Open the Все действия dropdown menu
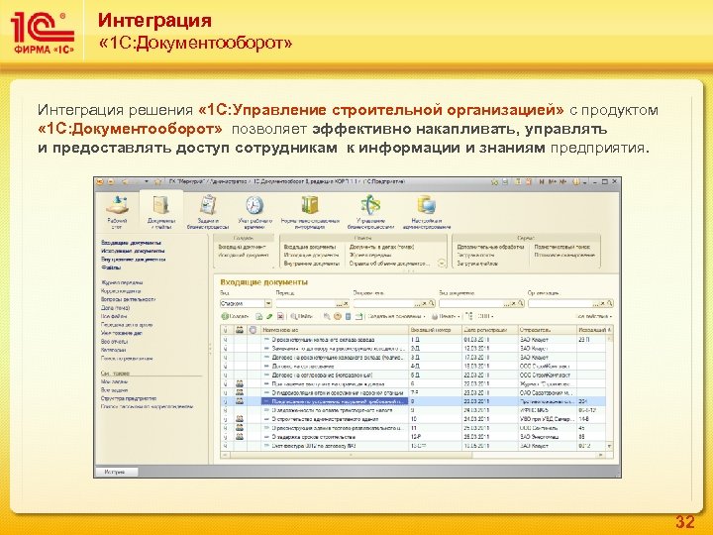This screenshot has width=713, height=535. click(594, 316)
